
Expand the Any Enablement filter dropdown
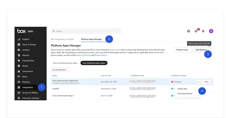tap(60, 70)
